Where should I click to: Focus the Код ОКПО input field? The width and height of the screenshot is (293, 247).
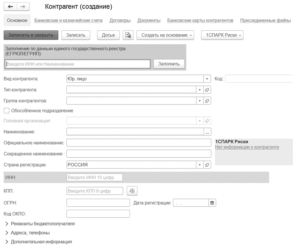click(98, 214)
